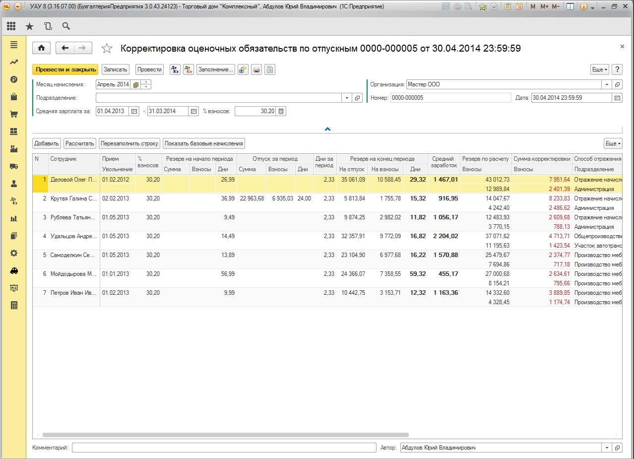634x459 pixels.
Task: Open the trending chart sidebar section
Action: click(x=14, y=62)
